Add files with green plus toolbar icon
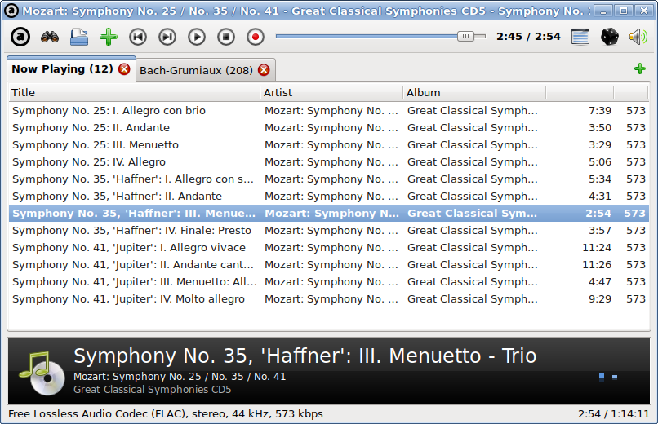658x424 pixels. pyautogui.click(x=109, y=37)
